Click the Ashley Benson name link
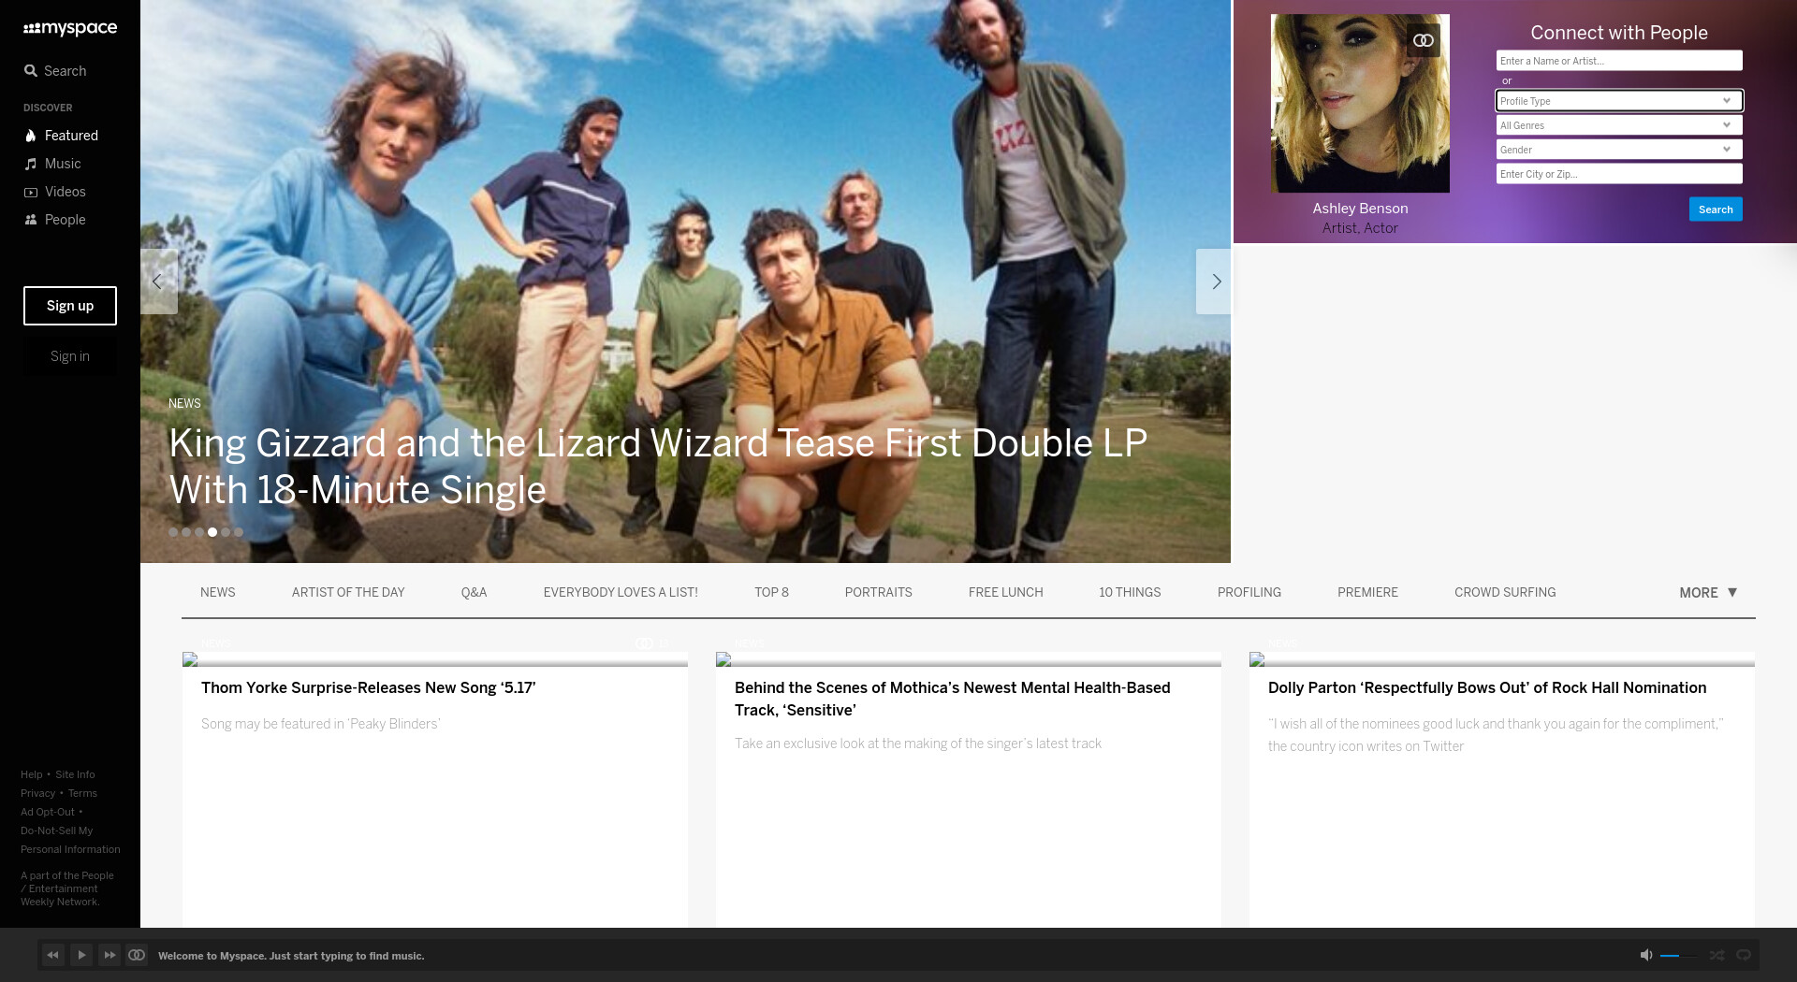 [x=1360, y=209]
